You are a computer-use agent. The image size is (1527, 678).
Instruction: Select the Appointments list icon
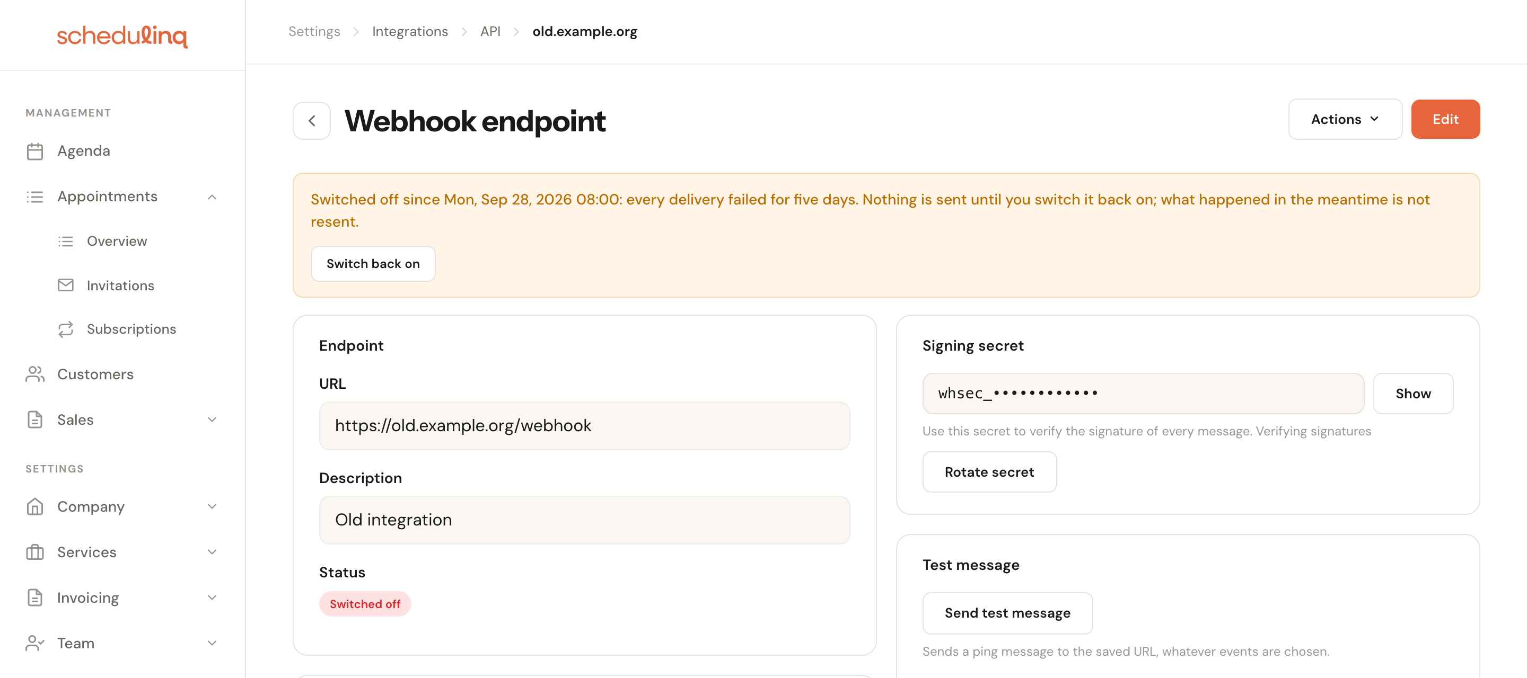tap(35, 197)
